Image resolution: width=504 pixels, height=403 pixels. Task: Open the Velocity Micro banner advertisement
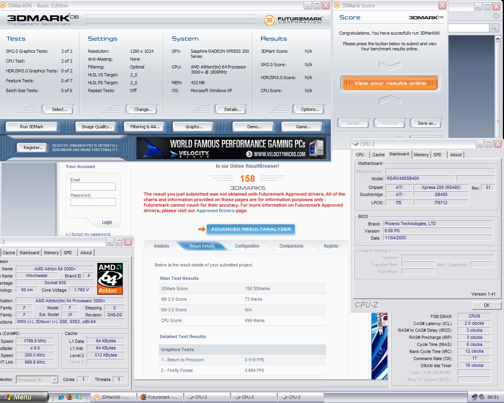[x=232, y=148]
